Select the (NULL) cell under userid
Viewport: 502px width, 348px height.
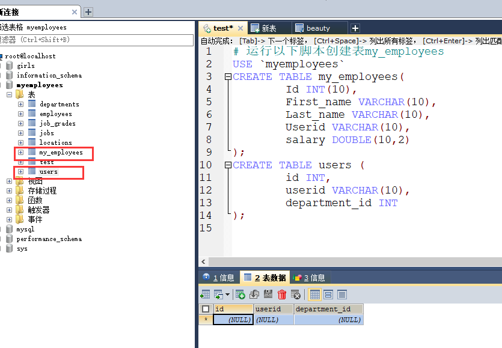click(x=274, y=320)
